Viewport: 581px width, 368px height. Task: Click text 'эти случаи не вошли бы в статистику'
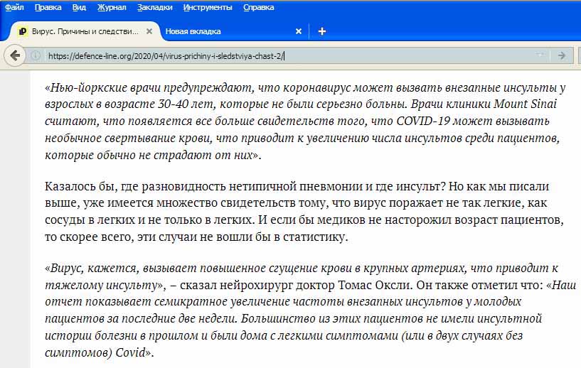[242, 237]
